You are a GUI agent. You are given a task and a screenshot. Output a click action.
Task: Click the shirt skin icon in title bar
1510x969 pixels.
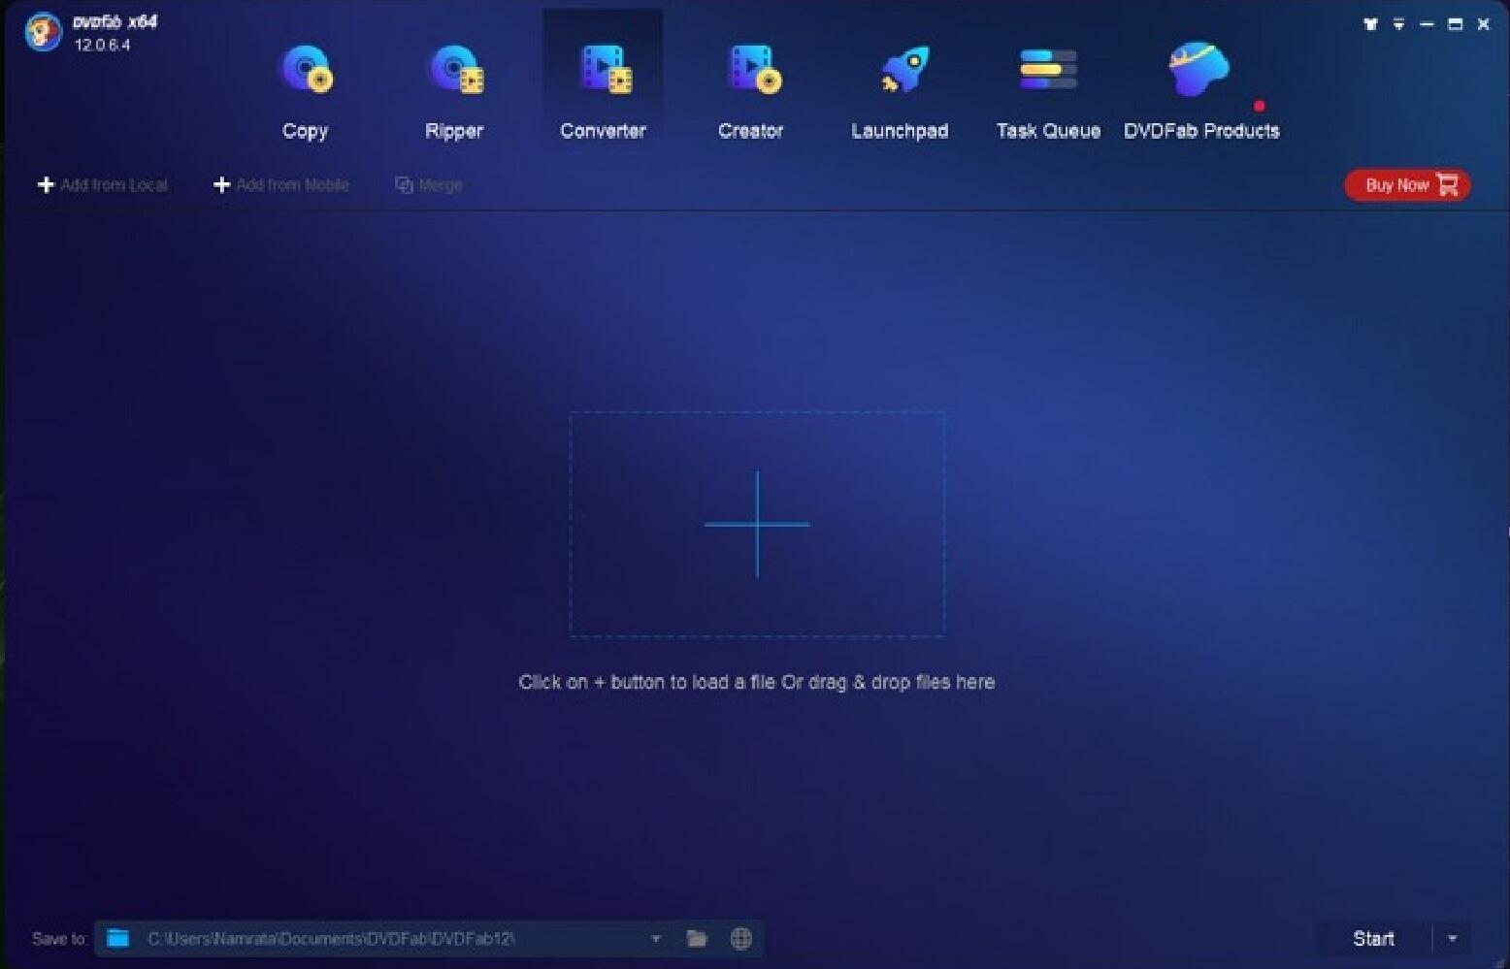(x=1370, y=24)
